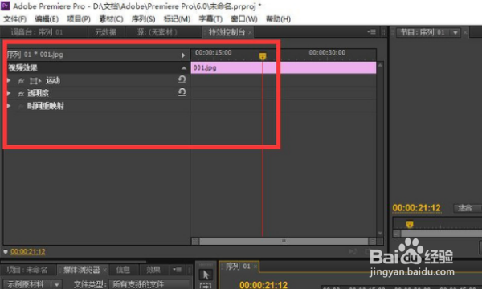Close the 序列 01 timeline tab
The width and height of the screenshot is (482, 289).
pos(255,267)
